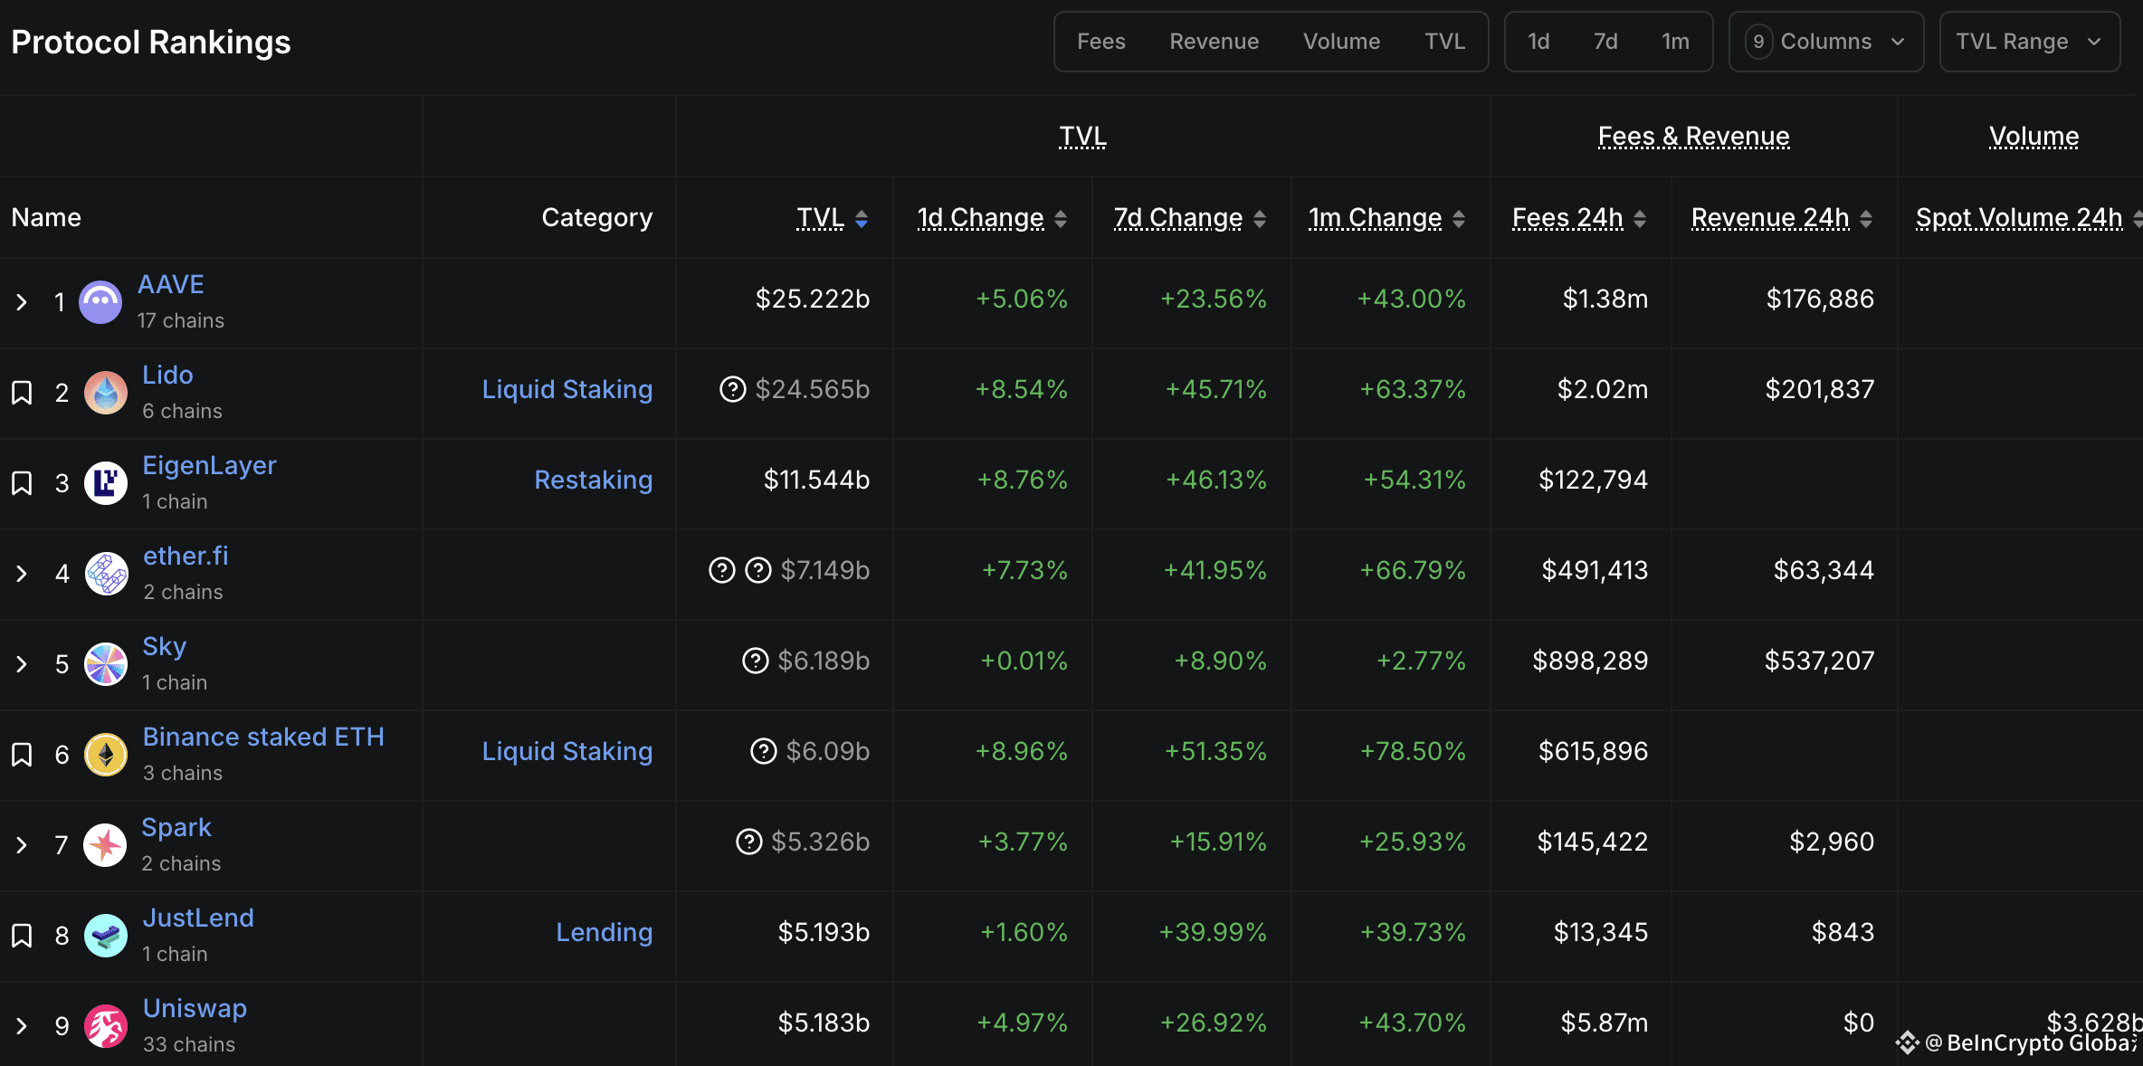The height and width of the screenshot is (1066, 2143).
Task: Open the 9 Columns dropdown
Action: pos(1826,42)
